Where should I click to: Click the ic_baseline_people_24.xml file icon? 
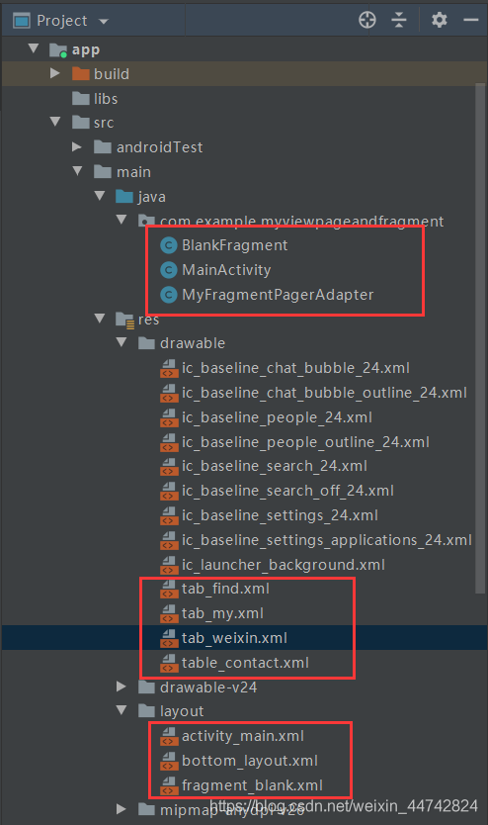coord(169,417)
